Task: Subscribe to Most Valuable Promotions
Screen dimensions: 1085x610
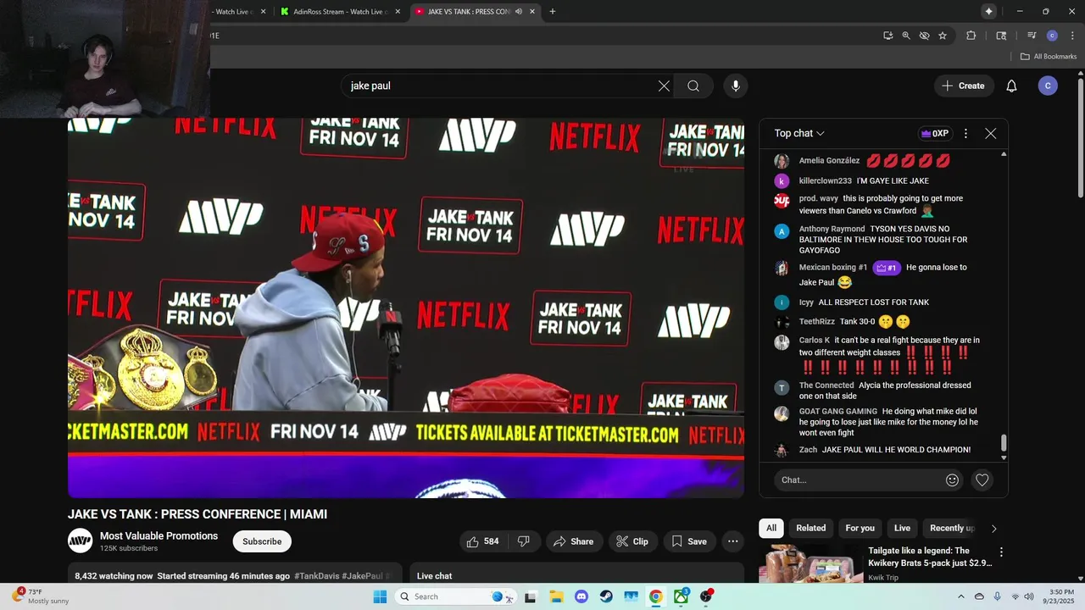Action: point(262,541)
